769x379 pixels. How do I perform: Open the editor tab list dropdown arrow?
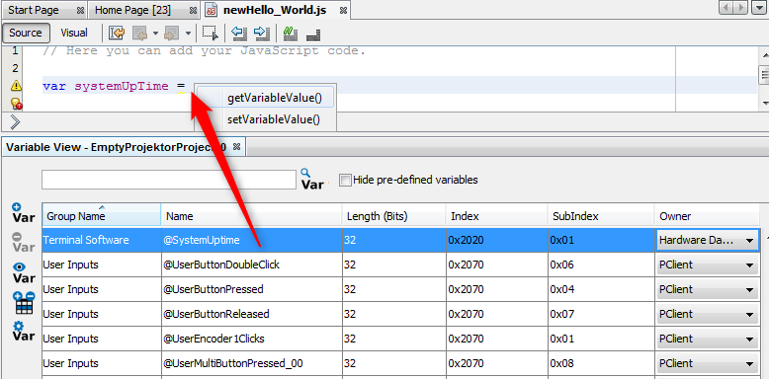pyautogui.click(x=758, y=8)
